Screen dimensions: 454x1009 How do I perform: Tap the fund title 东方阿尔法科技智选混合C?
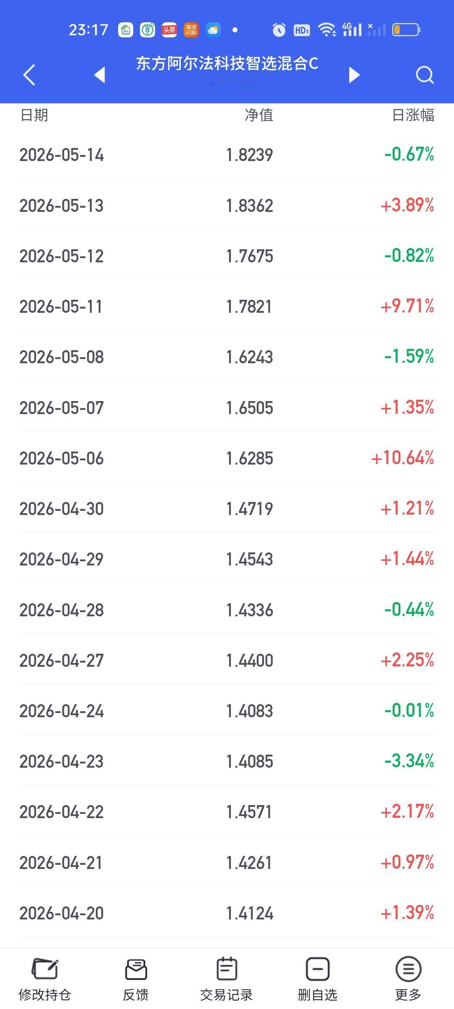[x=227, y=63]
